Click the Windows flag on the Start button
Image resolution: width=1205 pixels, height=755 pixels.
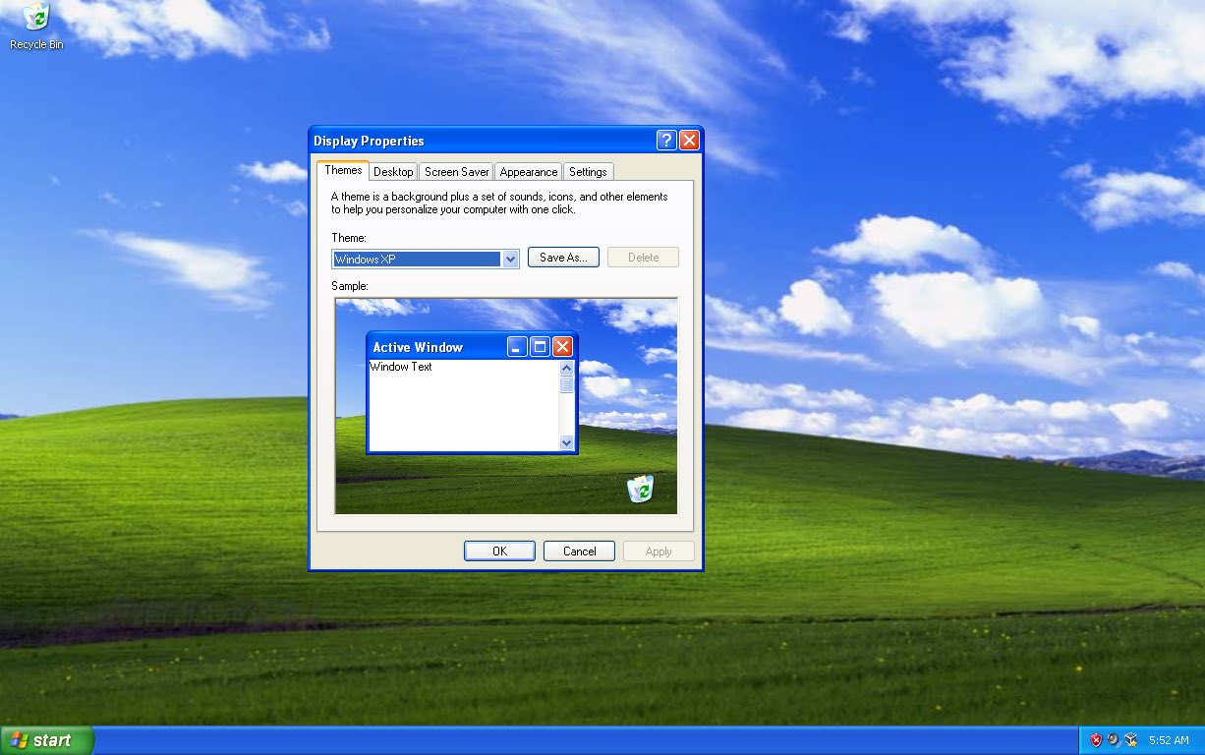coord(20,739)
